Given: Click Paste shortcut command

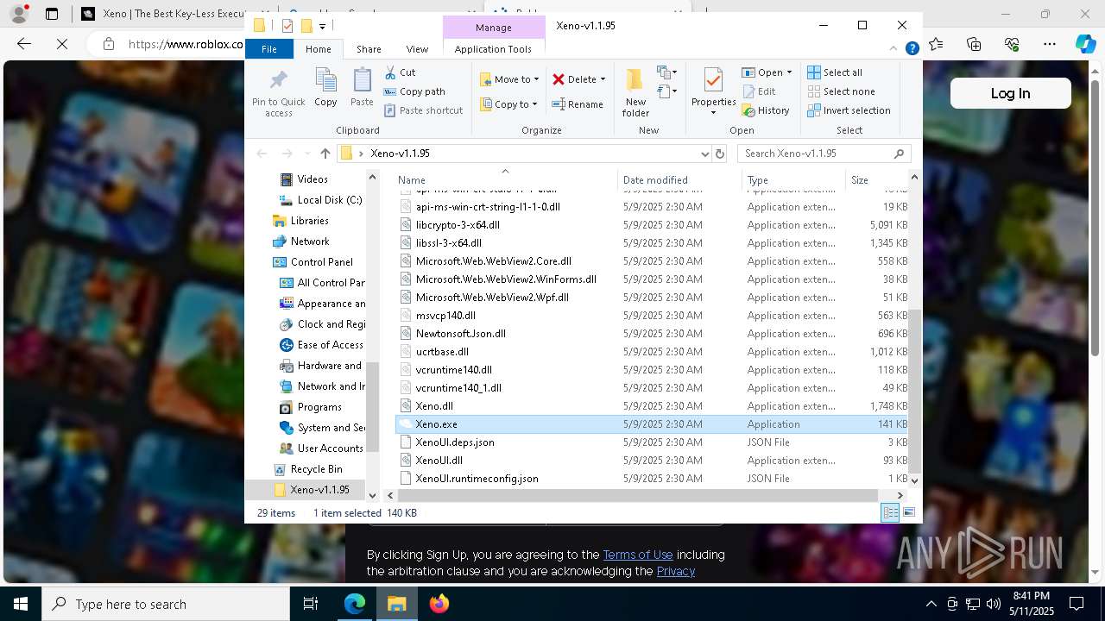Looking at the screenshot, I should pos(424,110).
